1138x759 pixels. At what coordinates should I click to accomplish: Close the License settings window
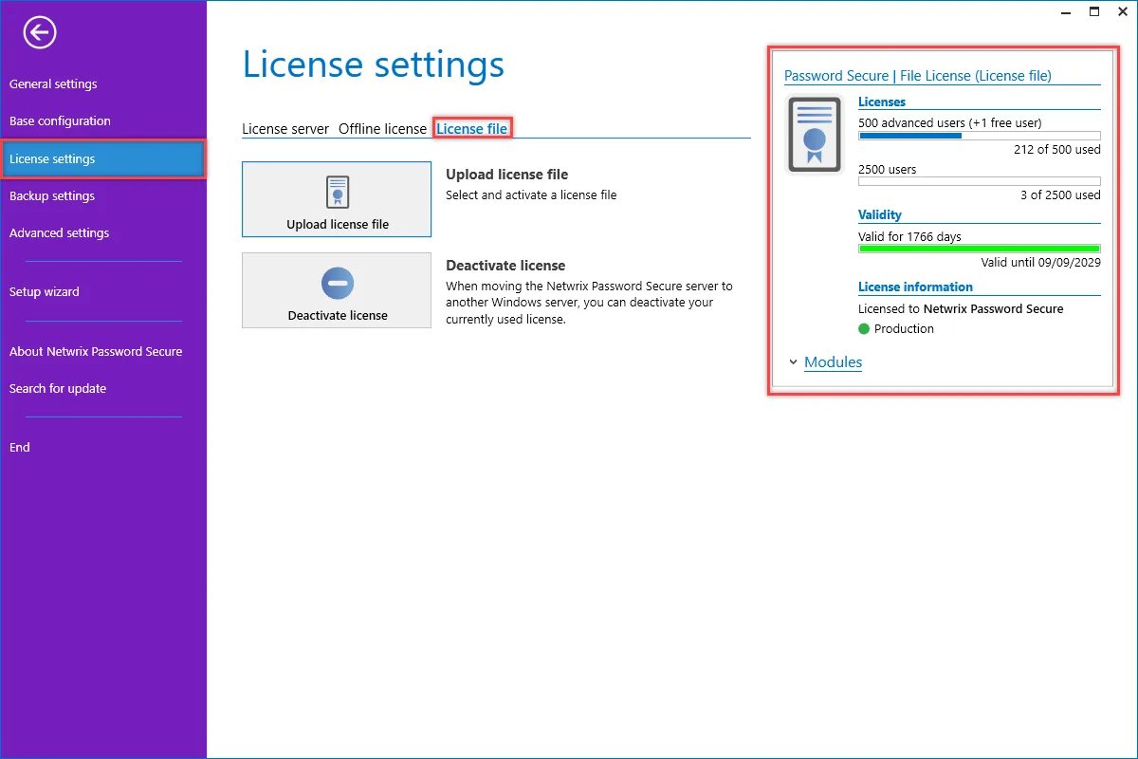[x=1124, y=11]
